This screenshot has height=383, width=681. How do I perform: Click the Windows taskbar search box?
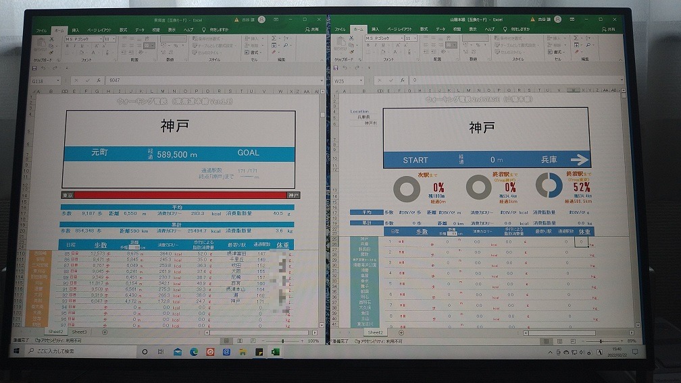tap(81, 351)
